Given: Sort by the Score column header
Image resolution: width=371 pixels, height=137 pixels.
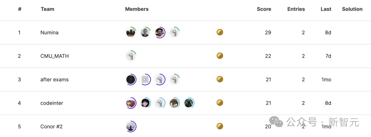Looking at the screenshot, I should (264, 9).
